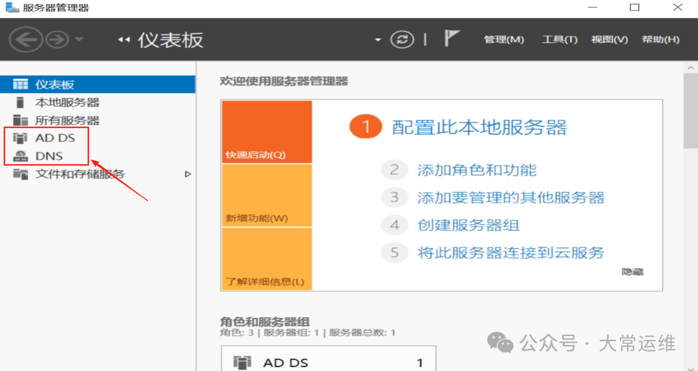Select 本地服务器 in the sidebar
Viewport: 698px width, 371px height.
pos(98,102)
